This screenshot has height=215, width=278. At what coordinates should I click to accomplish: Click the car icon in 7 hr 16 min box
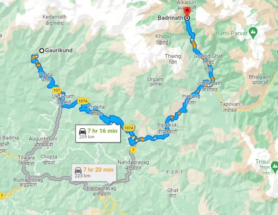point(82,131)
